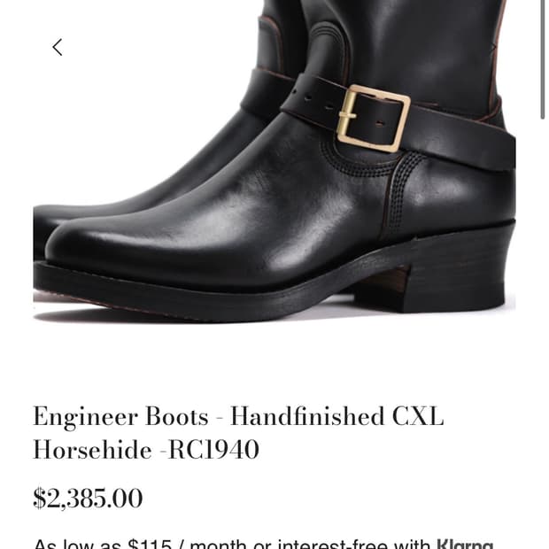Click the '$115 / month' installment text

(187, 545)
